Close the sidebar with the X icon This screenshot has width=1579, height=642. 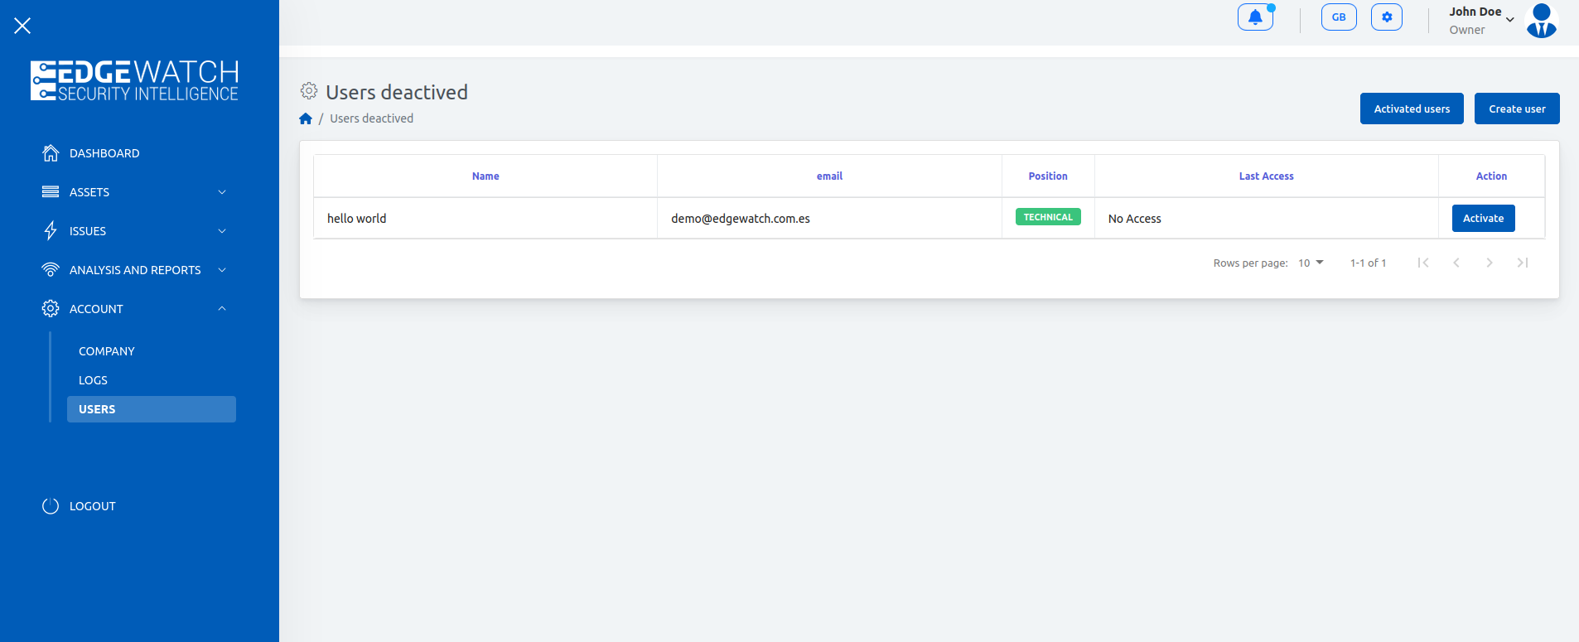point(22,26)
